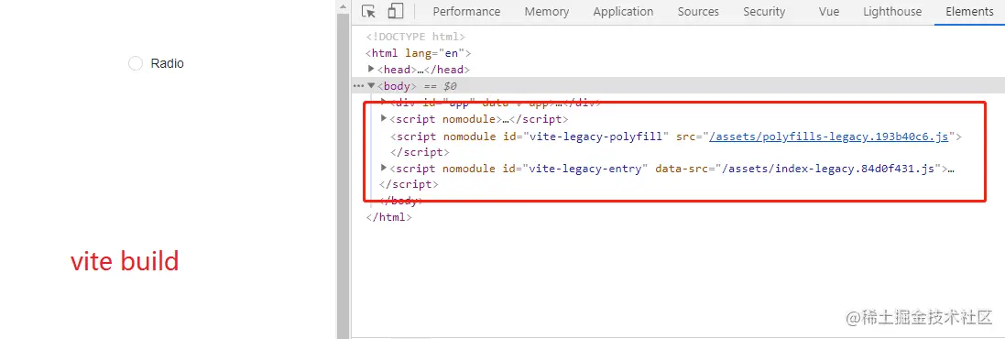Select the Elements tab
Viewport: 1005px width, 339px height.
[x=969, y=12]
